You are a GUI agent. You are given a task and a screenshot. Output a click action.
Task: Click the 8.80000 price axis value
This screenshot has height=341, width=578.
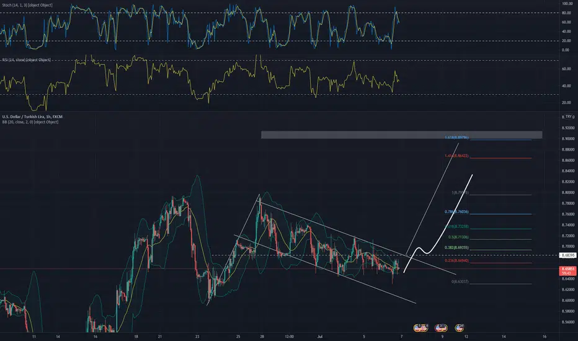568,193
